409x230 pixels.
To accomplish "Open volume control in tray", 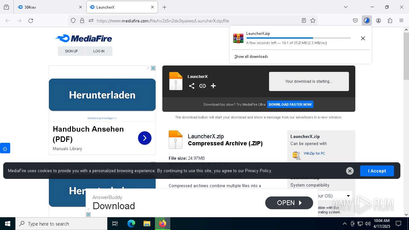I will pyautogui.click(x=368, y=224).
